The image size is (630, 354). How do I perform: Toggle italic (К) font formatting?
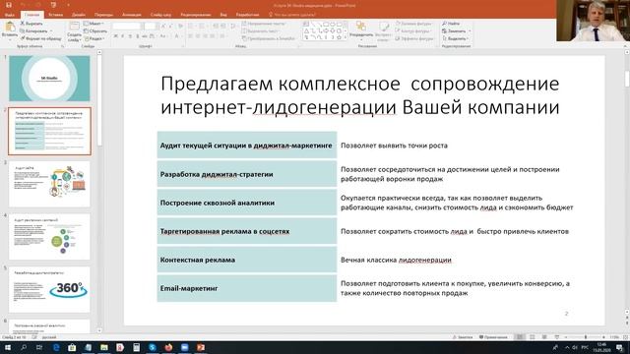tap(122, 36)
